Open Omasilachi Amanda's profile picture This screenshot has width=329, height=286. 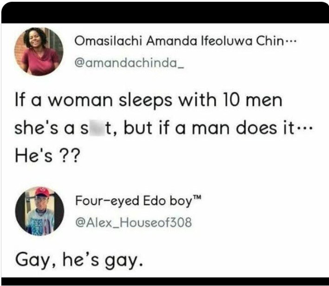point(39,52)
